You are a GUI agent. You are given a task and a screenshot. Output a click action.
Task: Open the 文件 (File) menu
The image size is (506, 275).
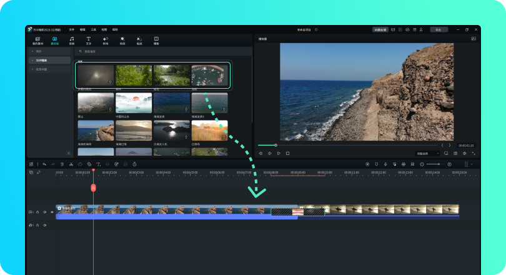click(71, 29)
